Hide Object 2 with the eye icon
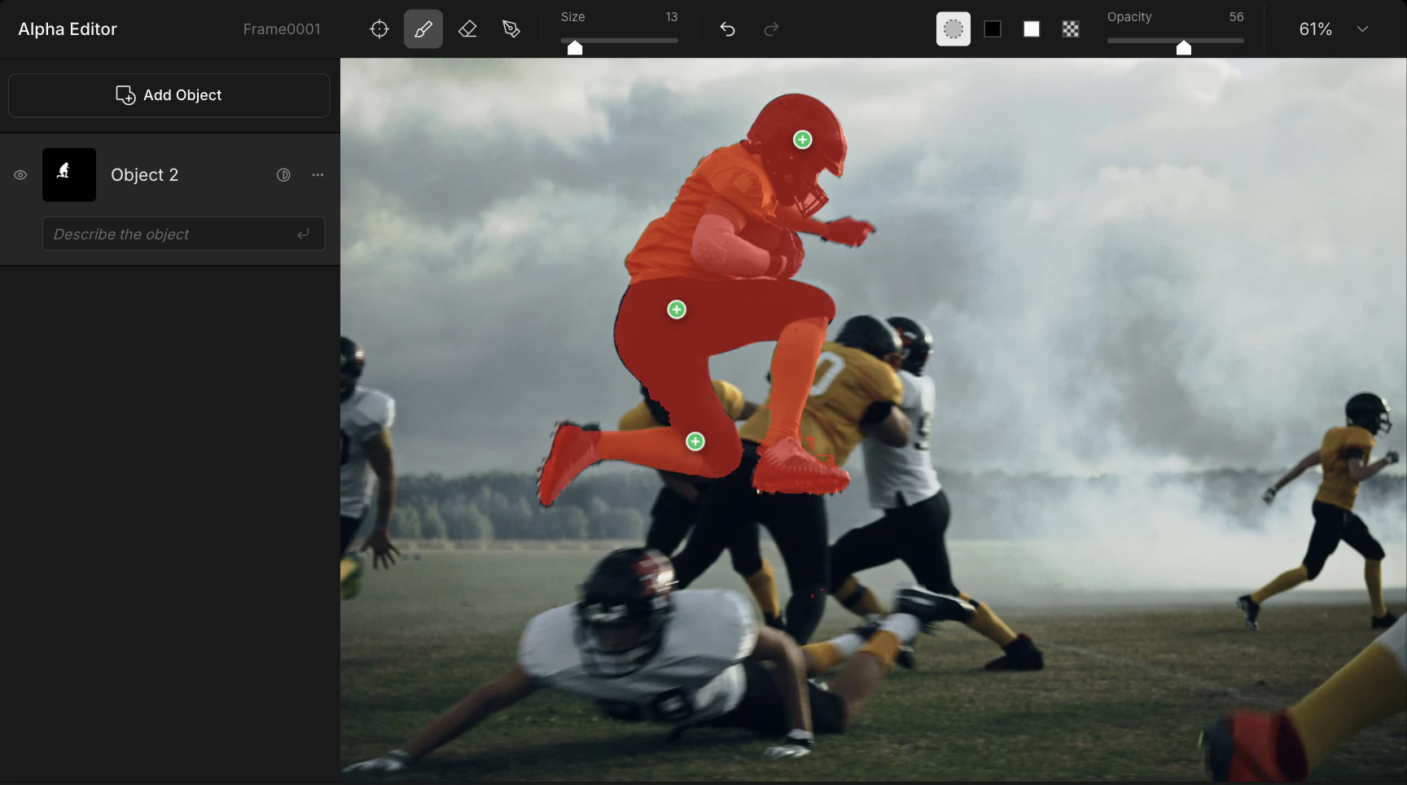1407x785 pixels. pyautogui.click(x=20, y=175)
